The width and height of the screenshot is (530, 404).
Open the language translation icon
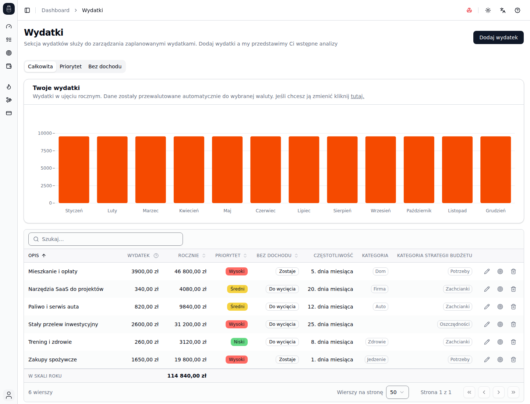503,10
